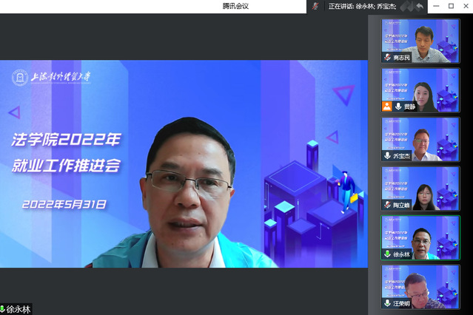Click the reply arrow icon in title bar
The width and height of the screenshot is (473, 315).
point(418,6)
